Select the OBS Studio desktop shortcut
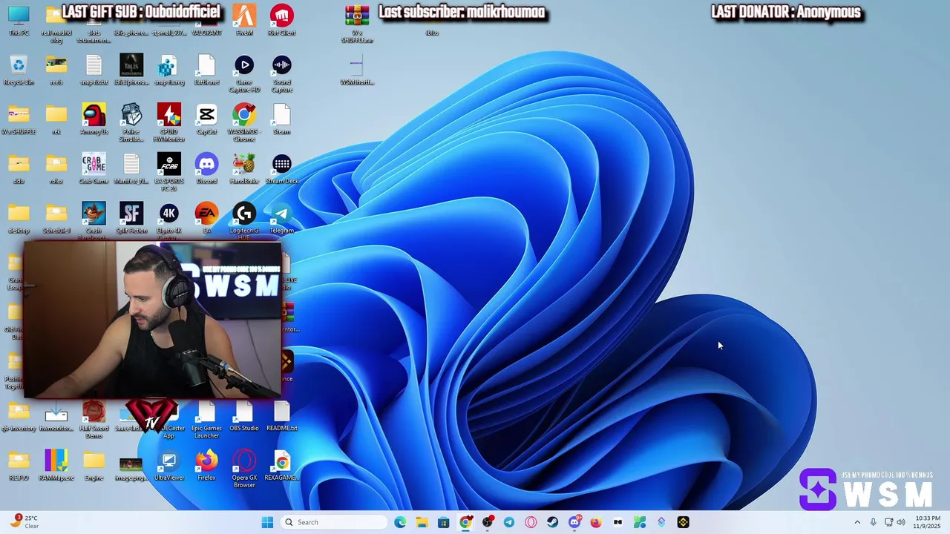Viewport: 950px width, 534px height. pyautogui.click(x=244, y=417)
